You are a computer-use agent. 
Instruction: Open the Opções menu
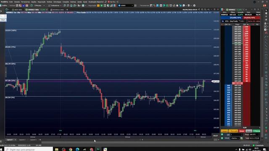coord(34,2)
